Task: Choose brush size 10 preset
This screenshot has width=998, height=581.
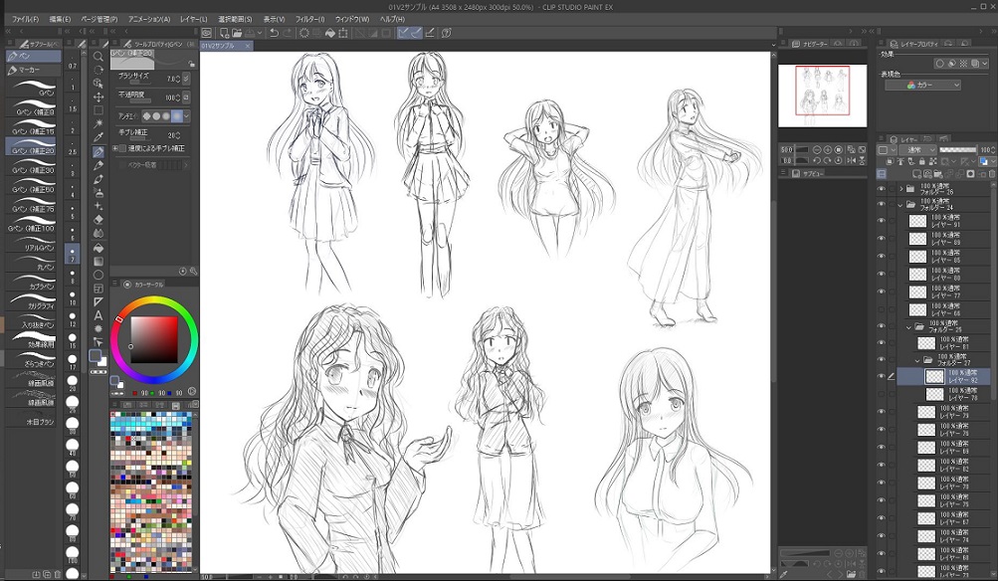Action: [x=72, y=297]
